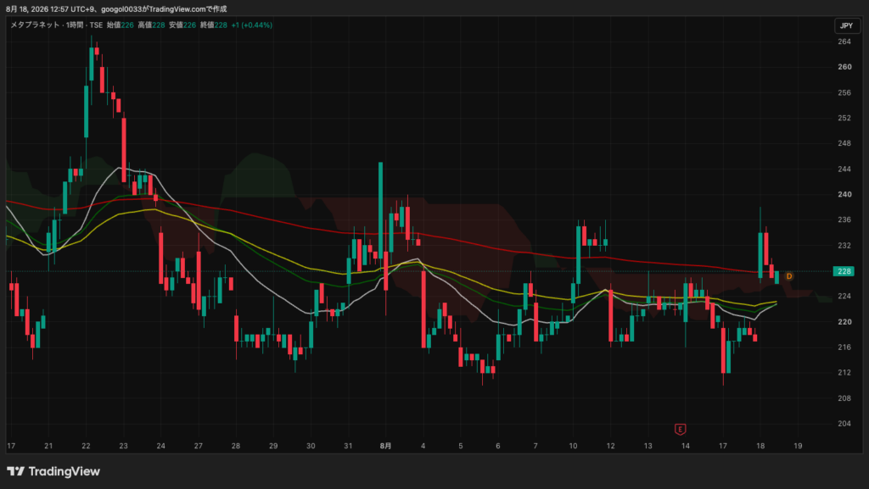The height and width of the screenshot is (489, 869).
Task: Click the 19 date label on time axis
Action: point(798,446)
